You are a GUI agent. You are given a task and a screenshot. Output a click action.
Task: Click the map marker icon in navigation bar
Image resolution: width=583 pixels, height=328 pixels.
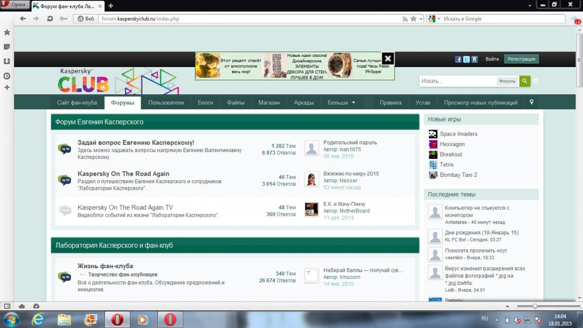coord(532,102)
